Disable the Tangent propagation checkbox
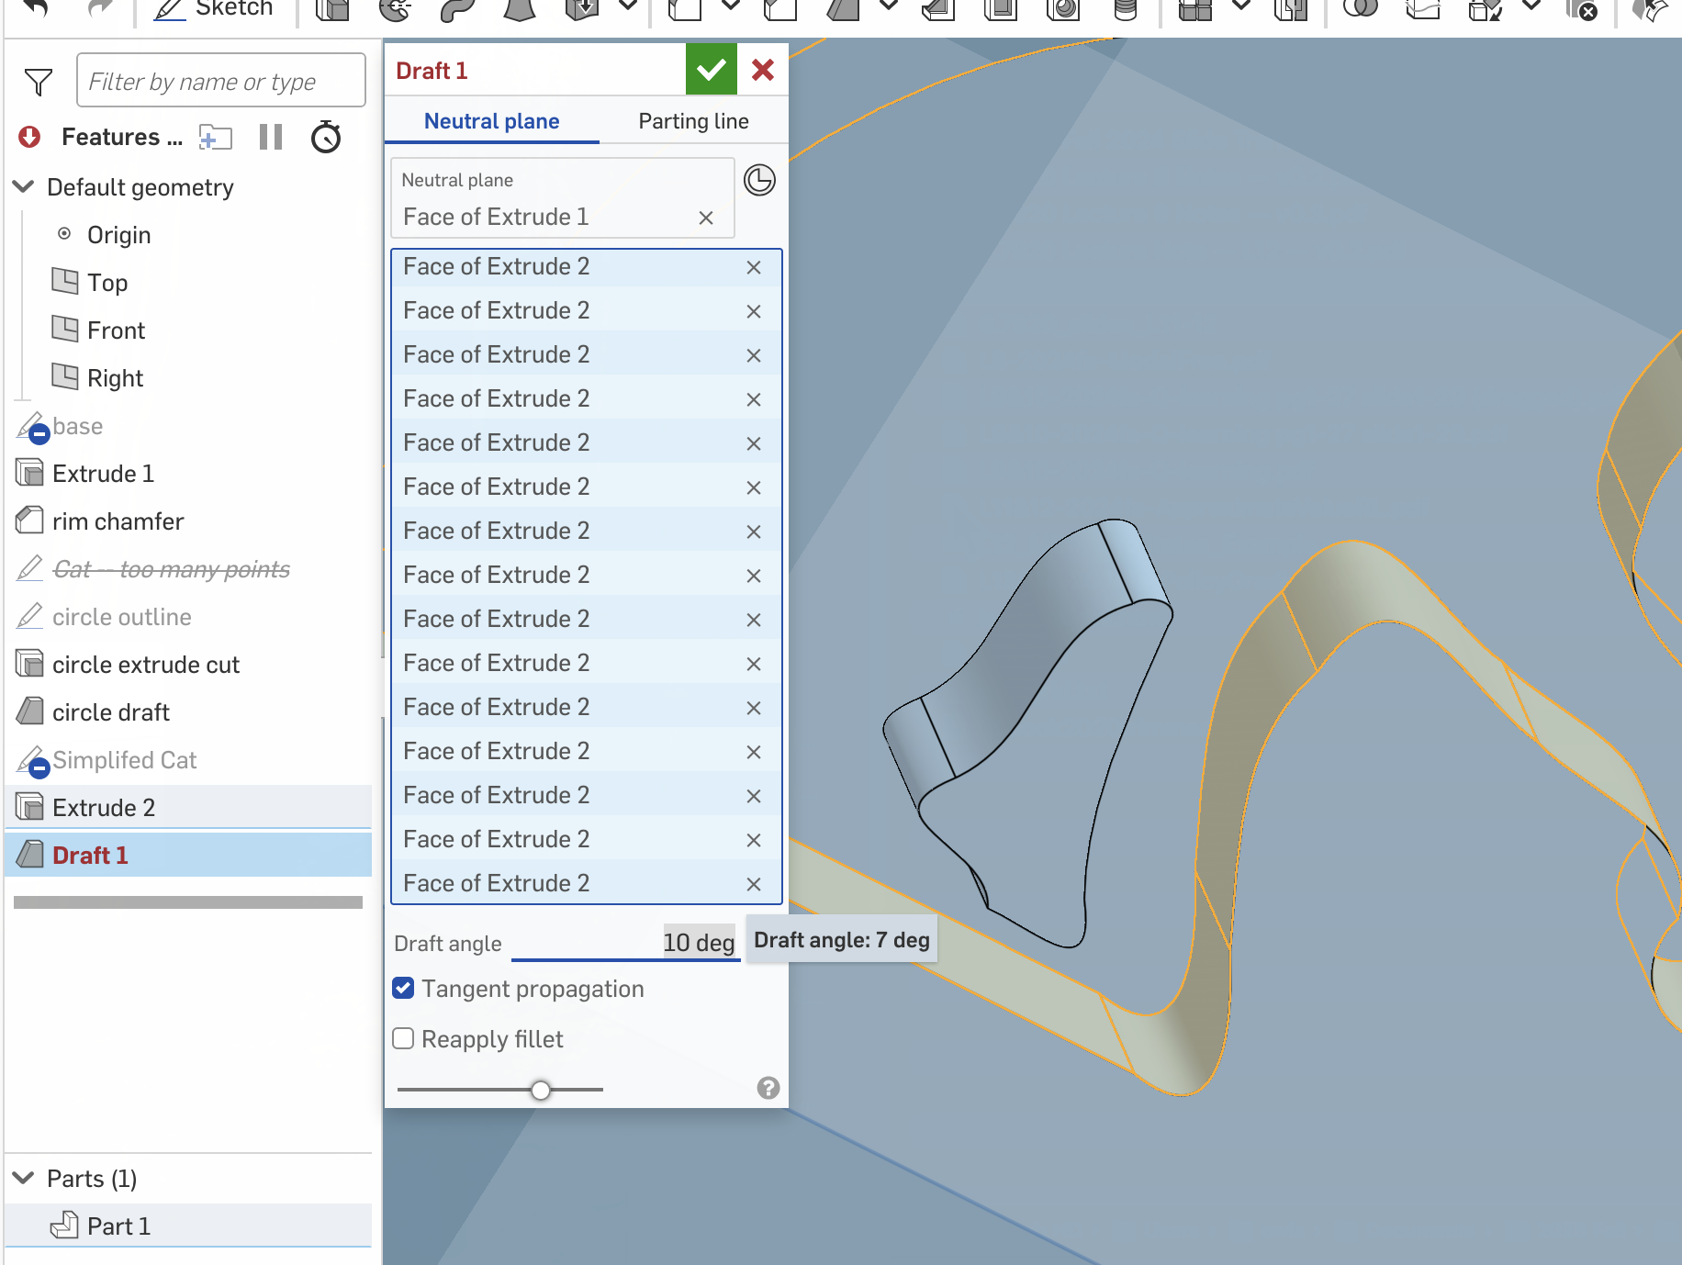Image resolution: width=1682 pixels, height=1265 pixels. pyautogui.click(x=403, y=988)
